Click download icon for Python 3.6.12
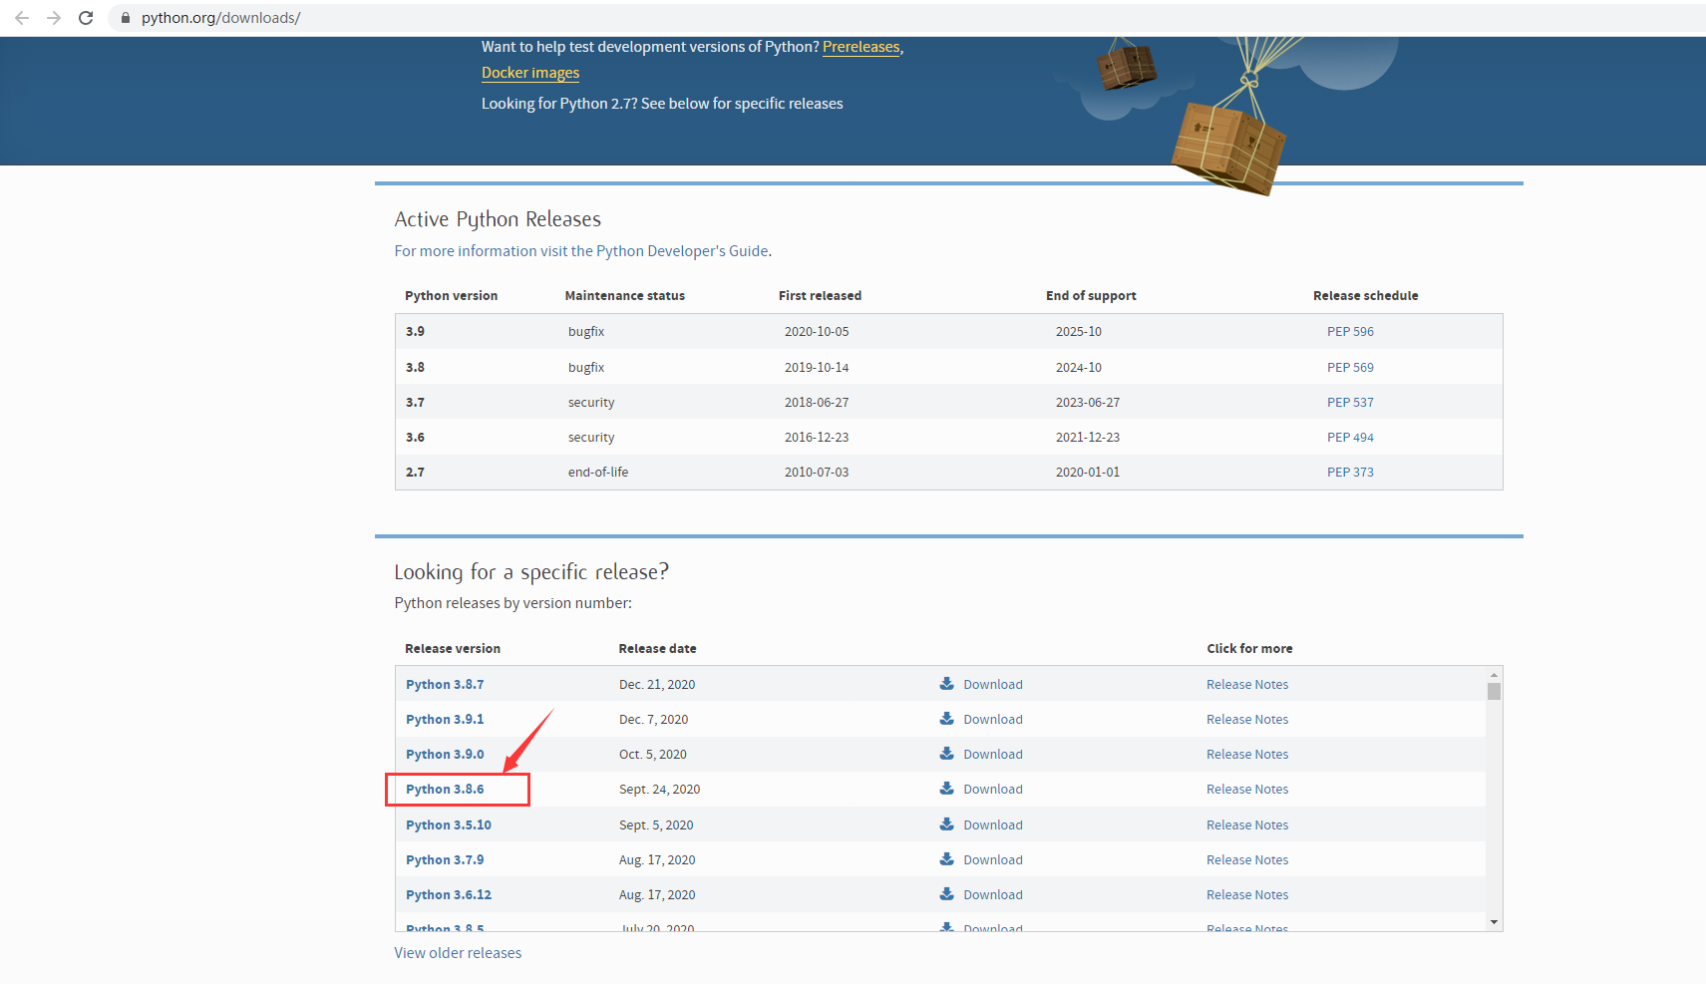The width and height of the screenshot is (1706, 984). (947, 894)
